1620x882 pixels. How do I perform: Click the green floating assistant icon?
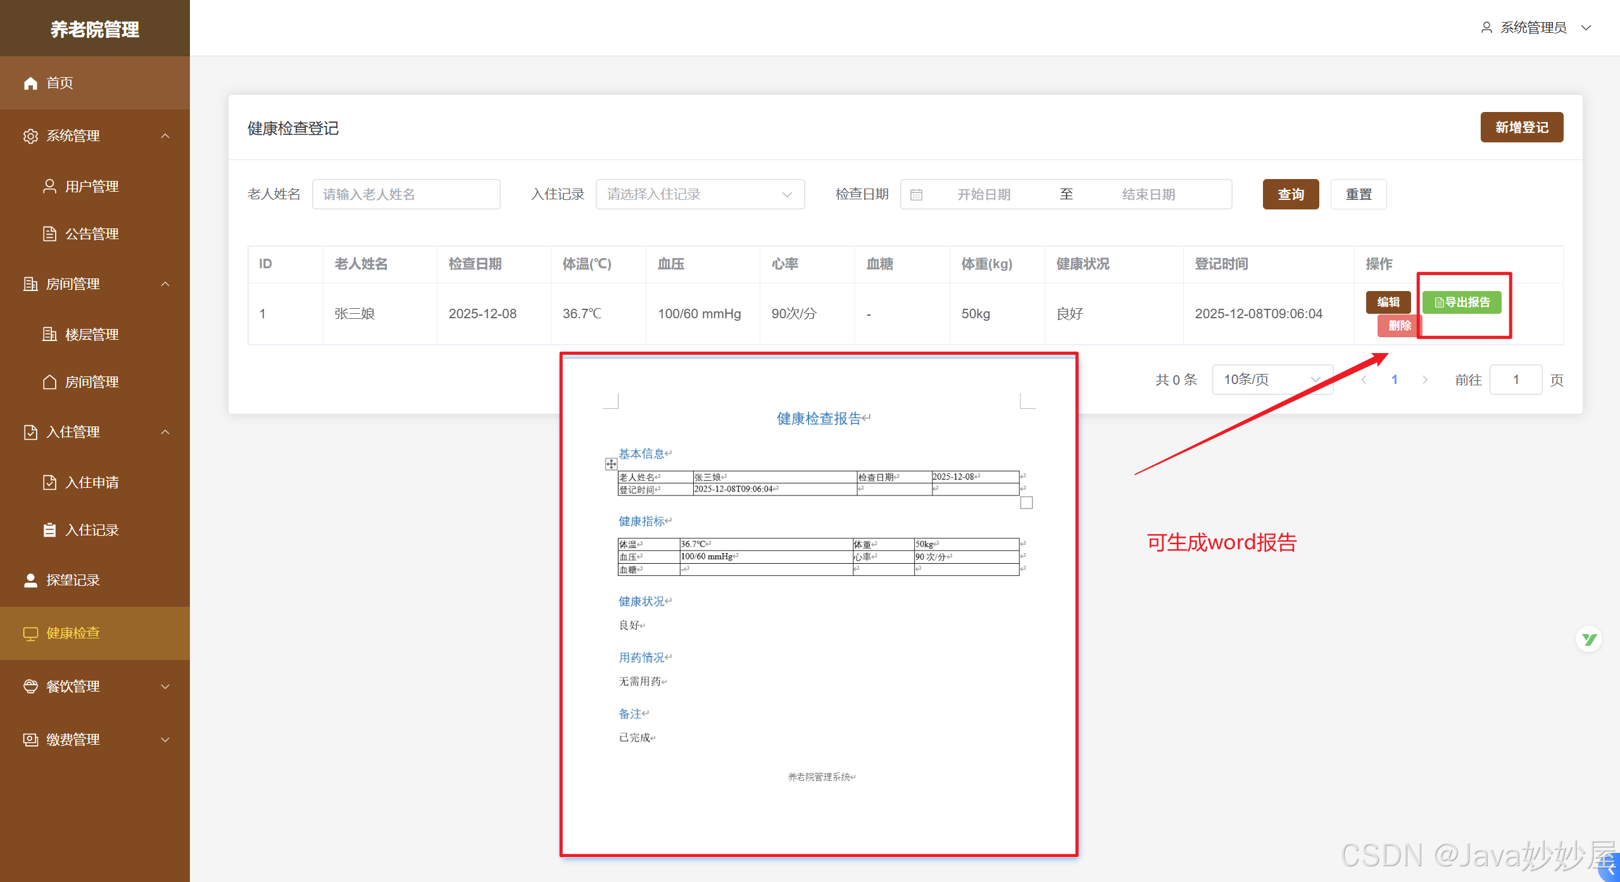tap(1588, 639)
